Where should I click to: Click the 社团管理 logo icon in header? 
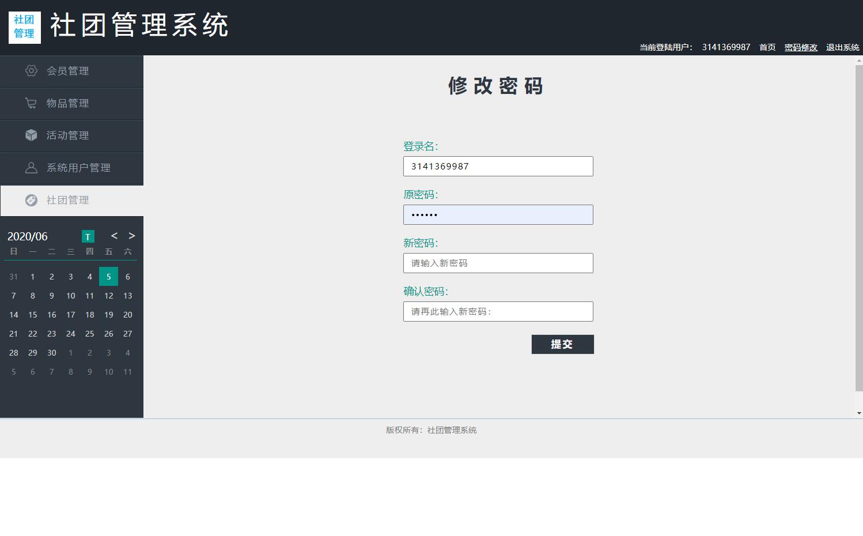pyautogui.click(x=24, y=26)
